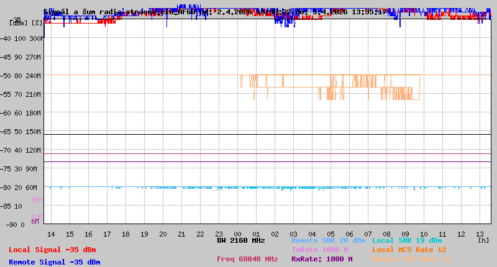Viewport: 497px width, 267px height.
Task: Click the purple RxRate 1000 M legend
Action: [322, 259]
